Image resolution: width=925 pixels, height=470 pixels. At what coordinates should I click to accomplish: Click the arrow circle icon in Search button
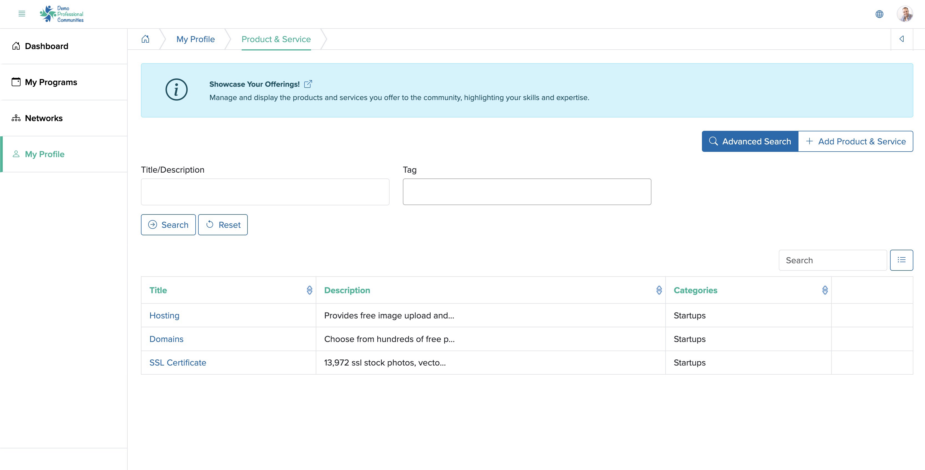(152, 224)
